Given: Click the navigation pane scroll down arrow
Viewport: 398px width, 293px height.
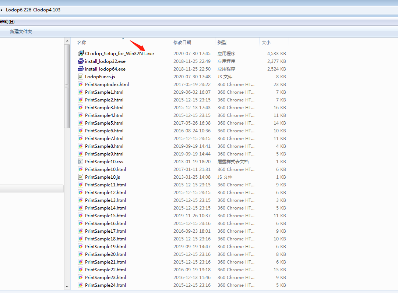Looking at the screenshot, I should 67,286.
